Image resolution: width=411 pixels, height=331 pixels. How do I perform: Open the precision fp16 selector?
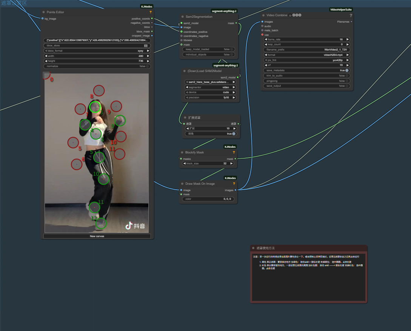210,97
